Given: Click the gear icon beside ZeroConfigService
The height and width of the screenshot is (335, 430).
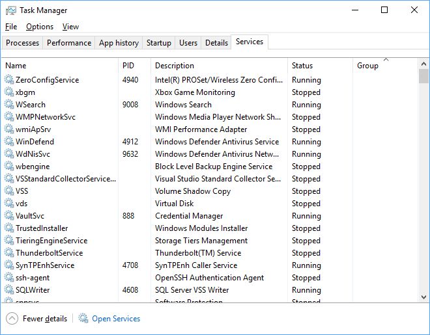Looking at the screenshot, I should coord(9,79).
